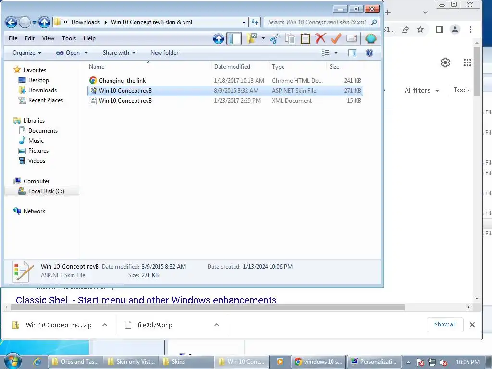Click the Classic Explorer Up toolbar button
The width and height of the screenshot is (492, 369).
point(219,39)
